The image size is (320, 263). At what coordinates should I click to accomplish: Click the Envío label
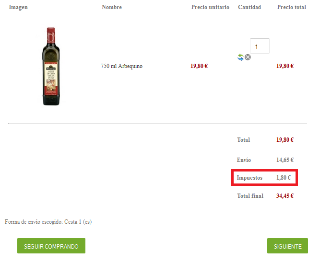point(244,160)
